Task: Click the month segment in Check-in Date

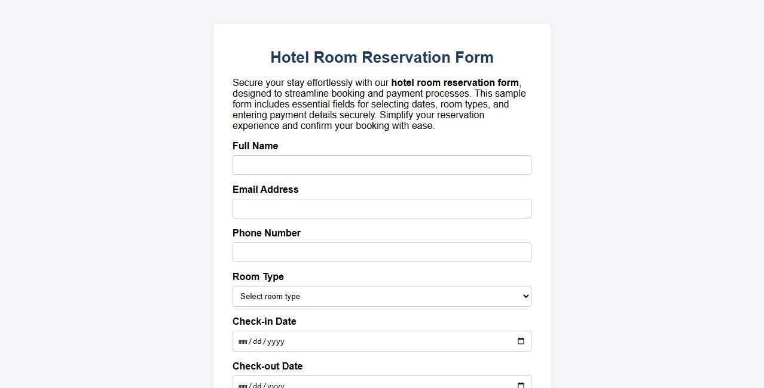Action: click(243, 341)
